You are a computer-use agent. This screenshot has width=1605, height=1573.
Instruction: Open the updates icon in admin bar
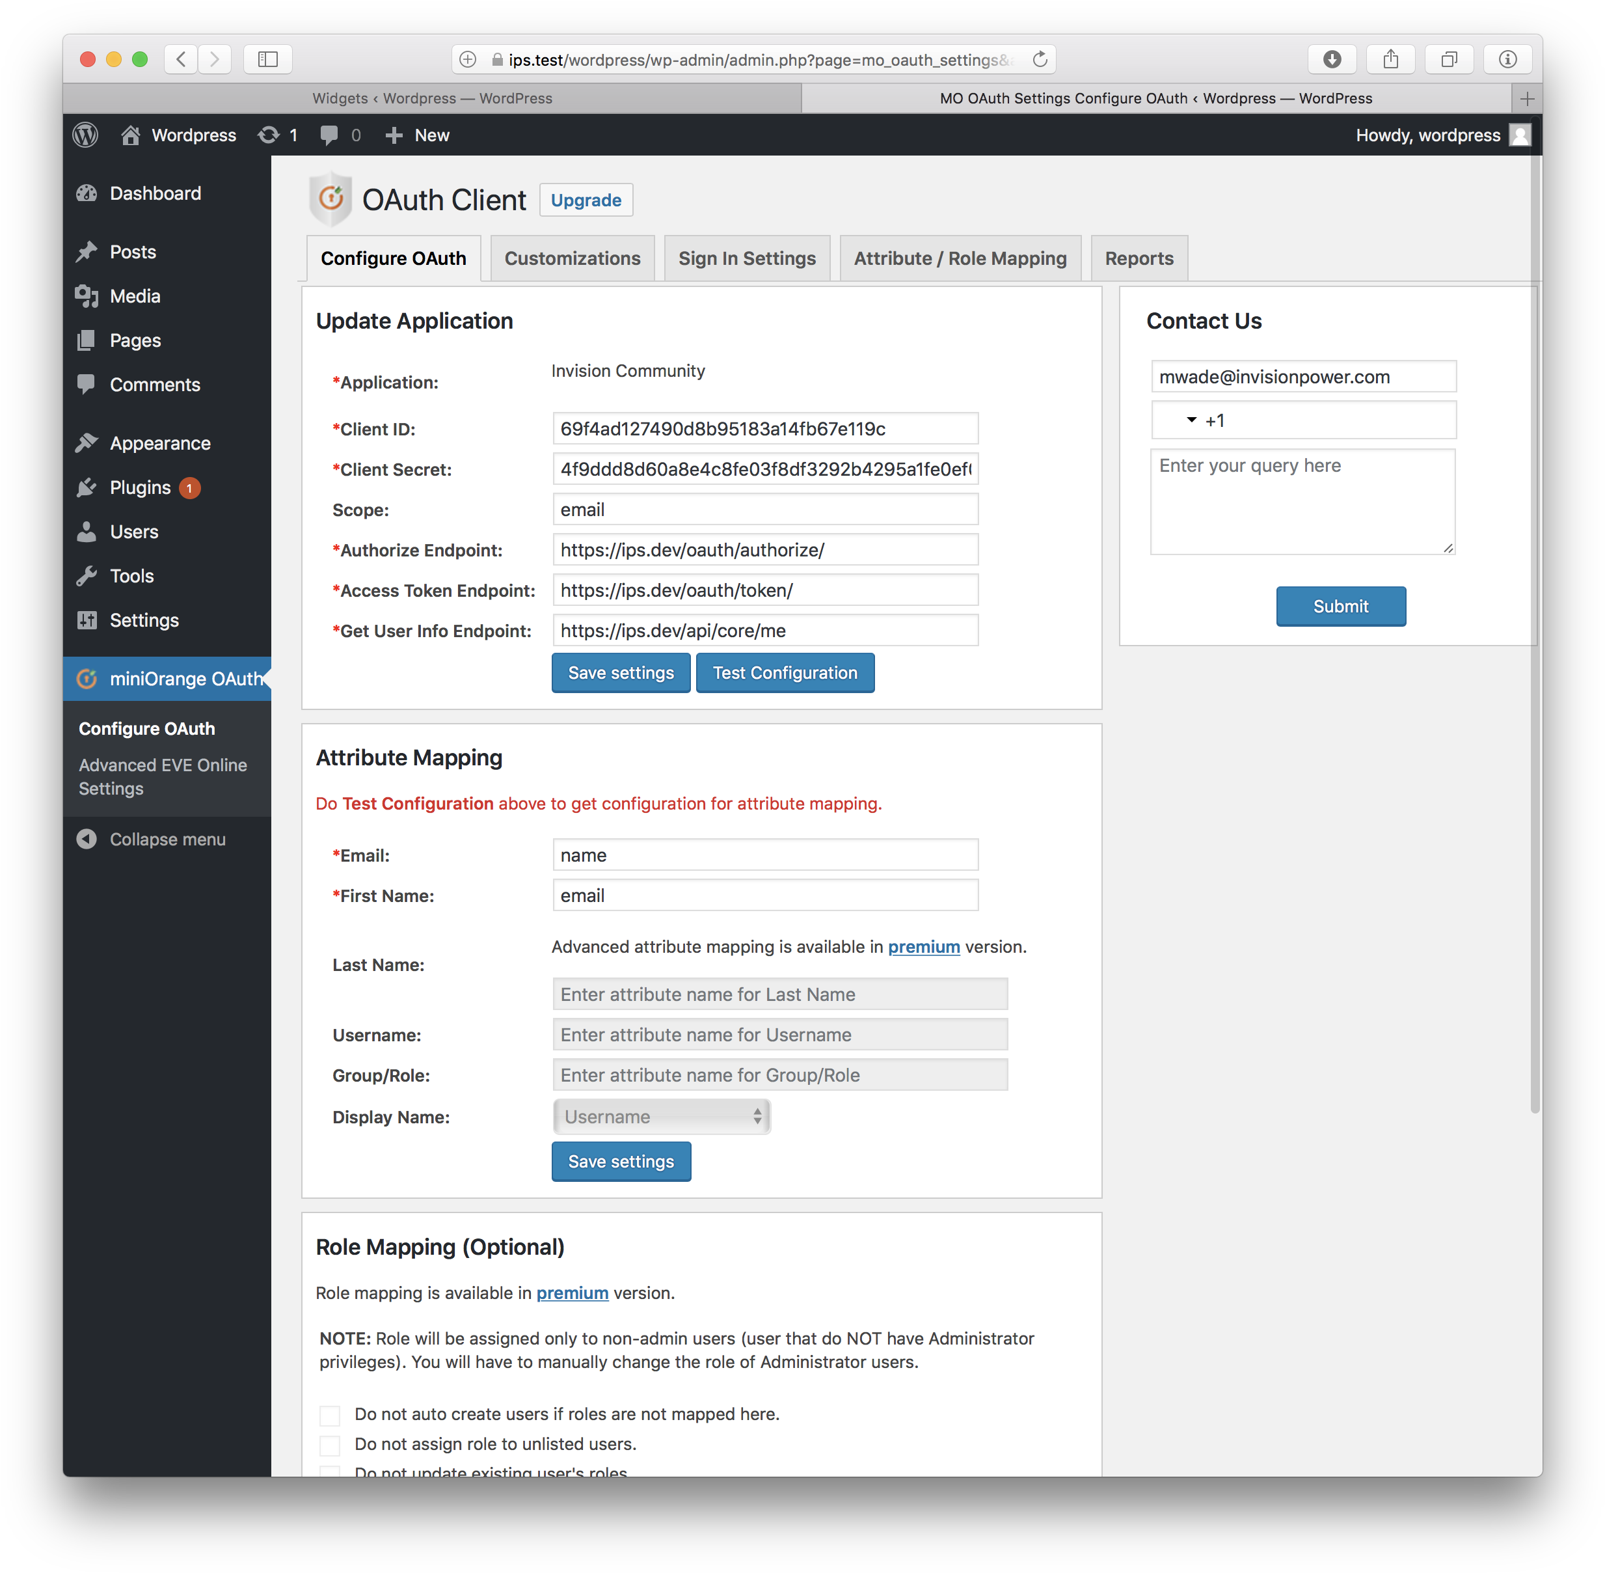pyautogui.click(x=269, y=135)
